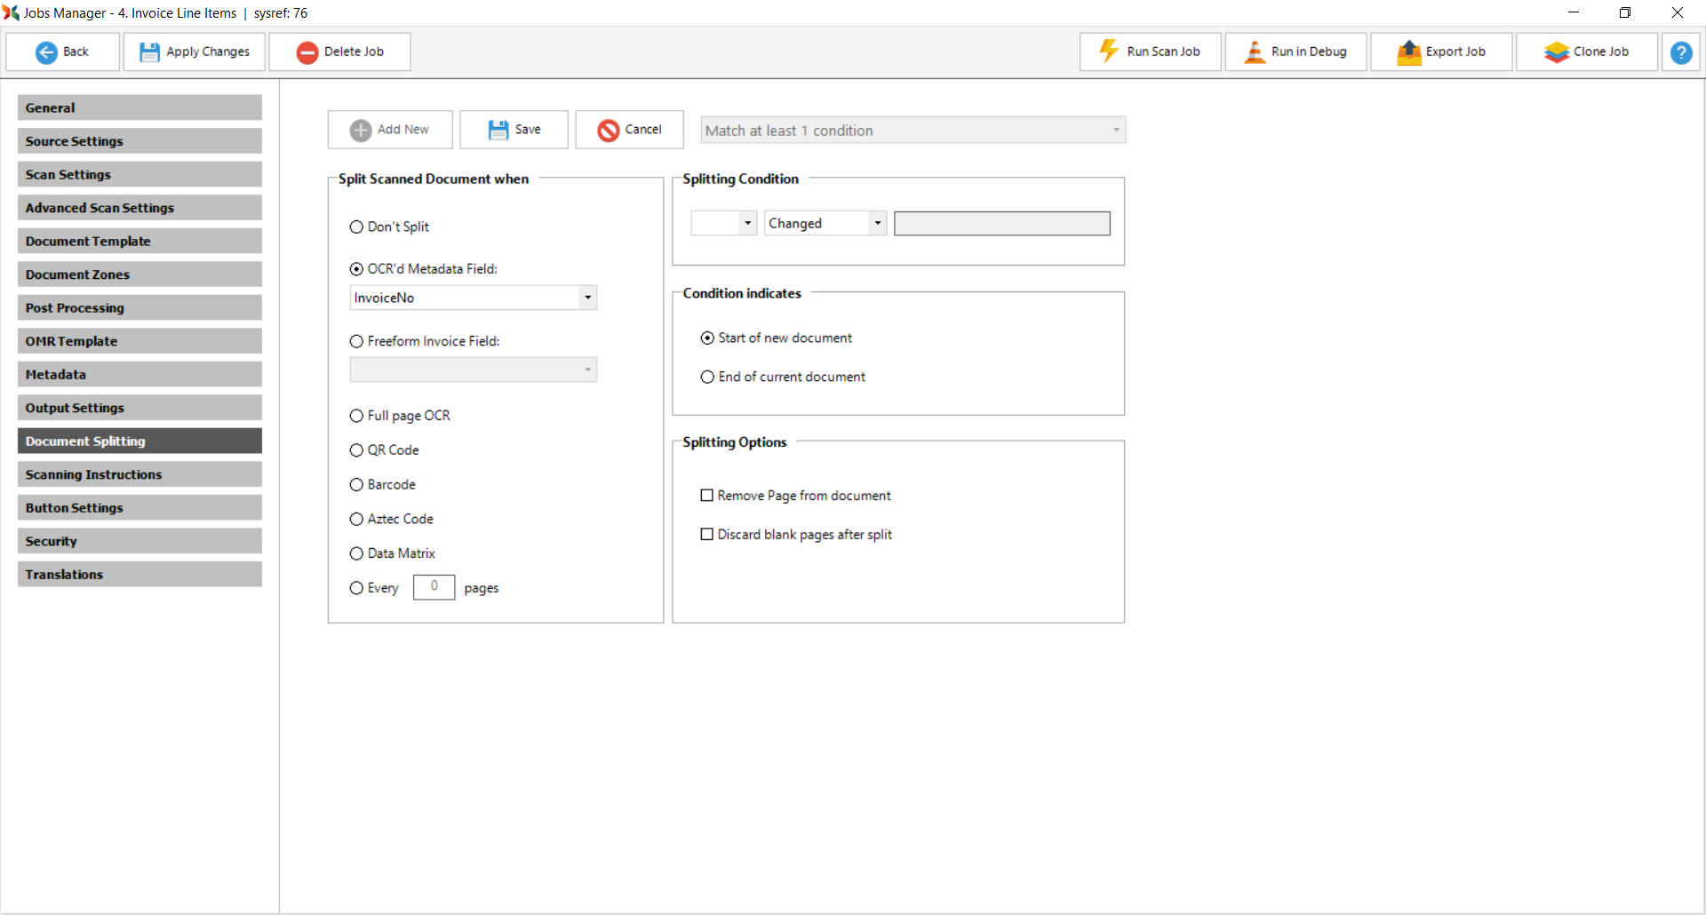
Task: Choose End of current document option
Action: [707, 378]
